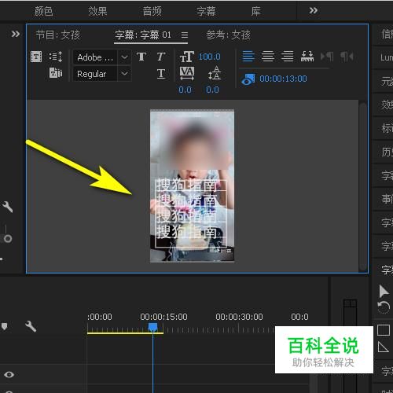Click the leading line-spacing icon
The image size is (393, 393).
215,73
